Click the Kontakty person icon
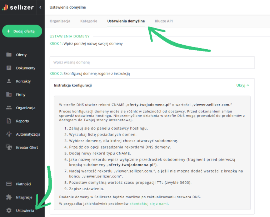Viewport: 270px width, 217px height. point(9,81)
